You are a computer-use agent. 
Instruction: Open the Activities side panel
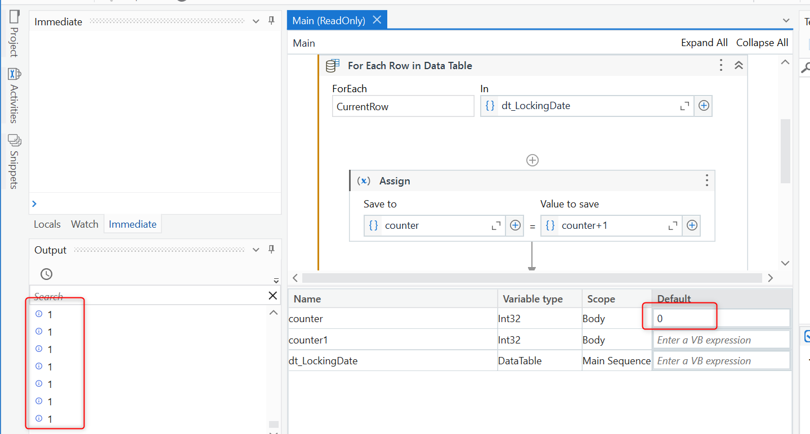tap(14, 96)
